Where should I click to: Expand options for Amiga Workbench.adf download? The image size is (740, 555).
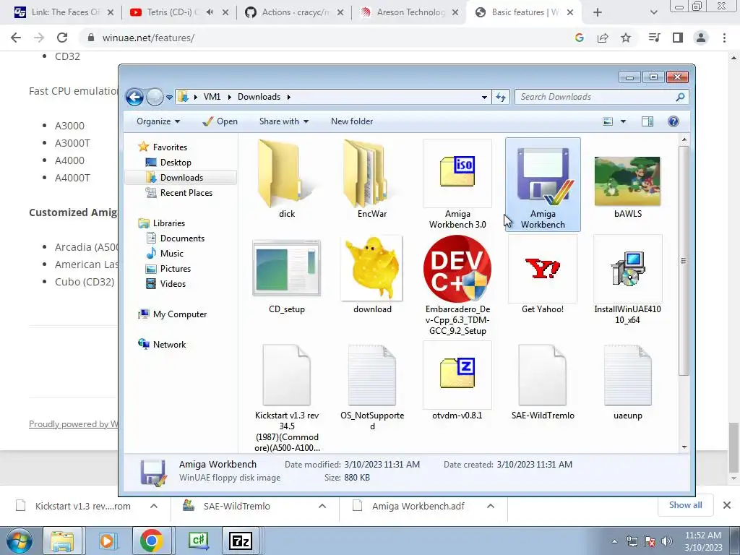[x=491, y=506]
